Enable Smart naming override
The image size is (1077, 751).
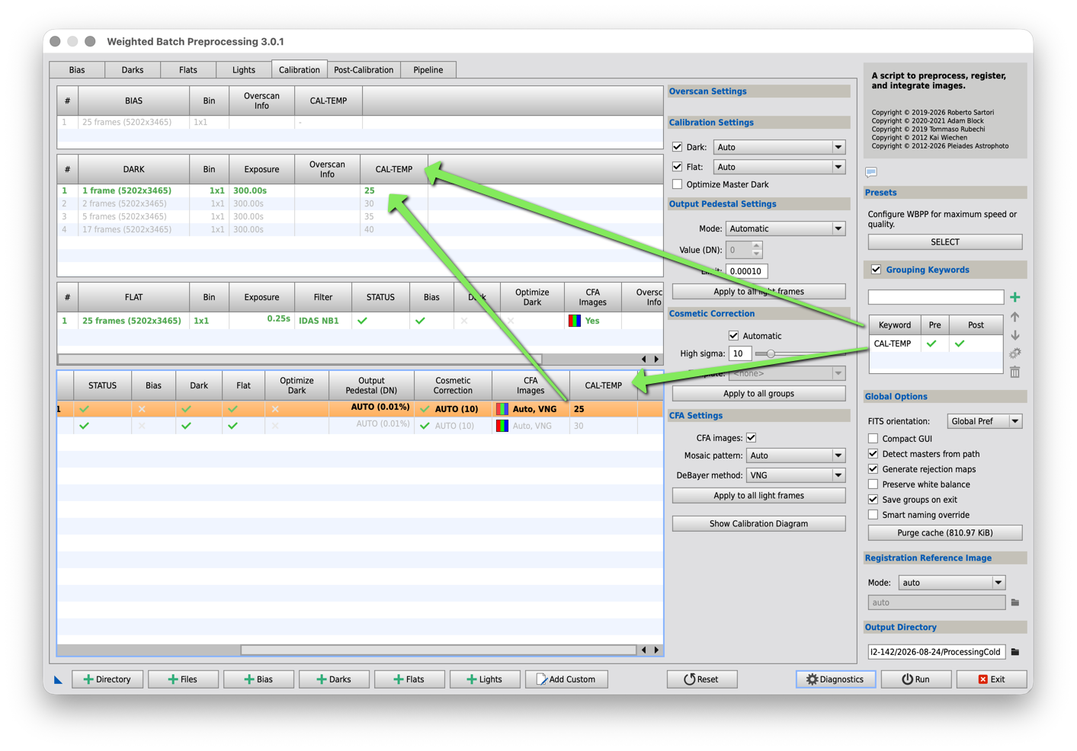pos(873,515)
